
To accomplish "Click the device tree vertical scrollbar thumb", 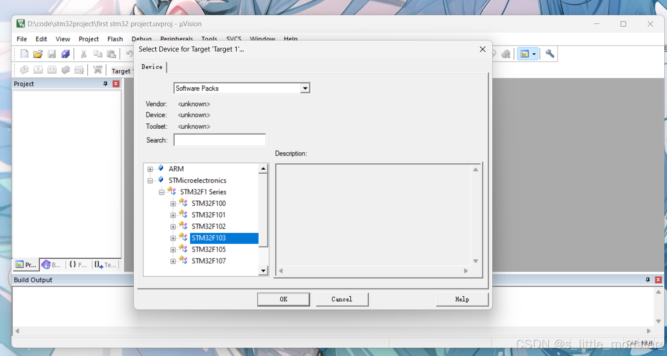I will [x=263, y=210].
